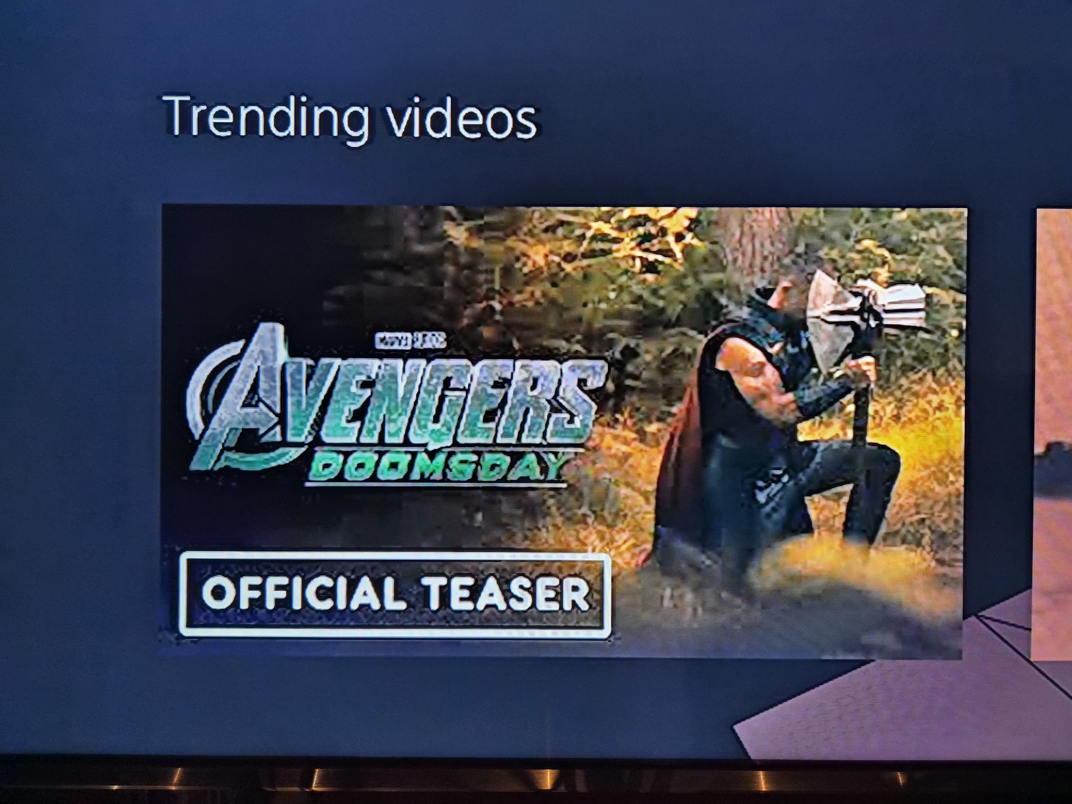Click the OFFICIAL TEASER badge
The image size is (1072, 804).
[395, 595]
